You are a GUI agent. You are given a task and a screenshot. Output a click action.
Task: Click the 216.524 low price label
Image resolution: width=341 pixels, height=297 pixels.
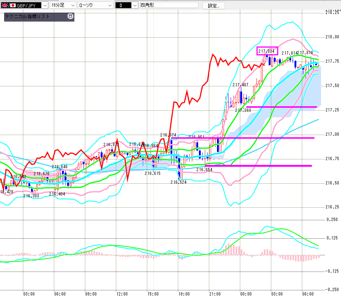[x=178, y=182]
